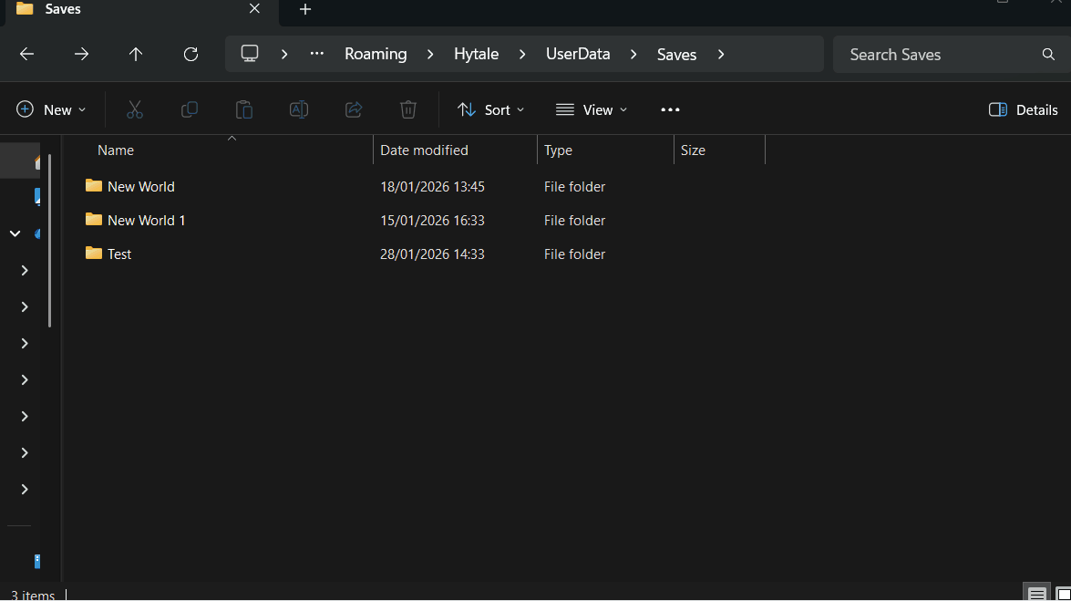Switch to details list view in status bar
This screenshot has height=601, width=1071.
click(x=1037, y=594)
